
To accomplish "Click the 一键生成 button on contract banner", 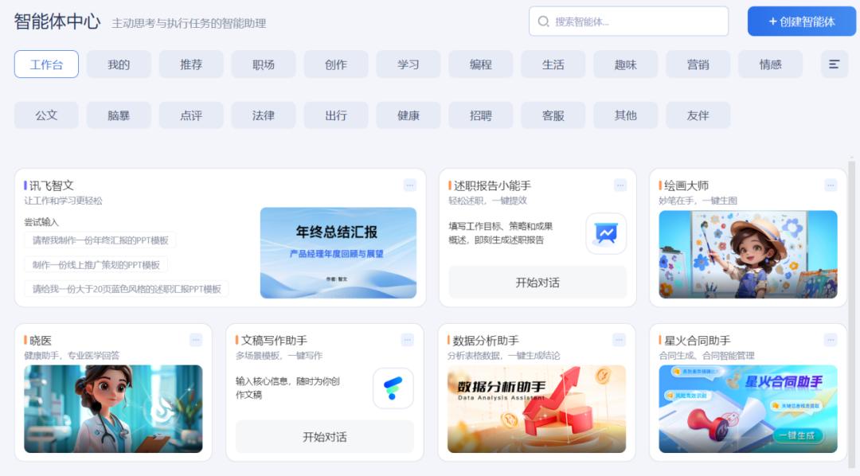I will pos(797,435).
